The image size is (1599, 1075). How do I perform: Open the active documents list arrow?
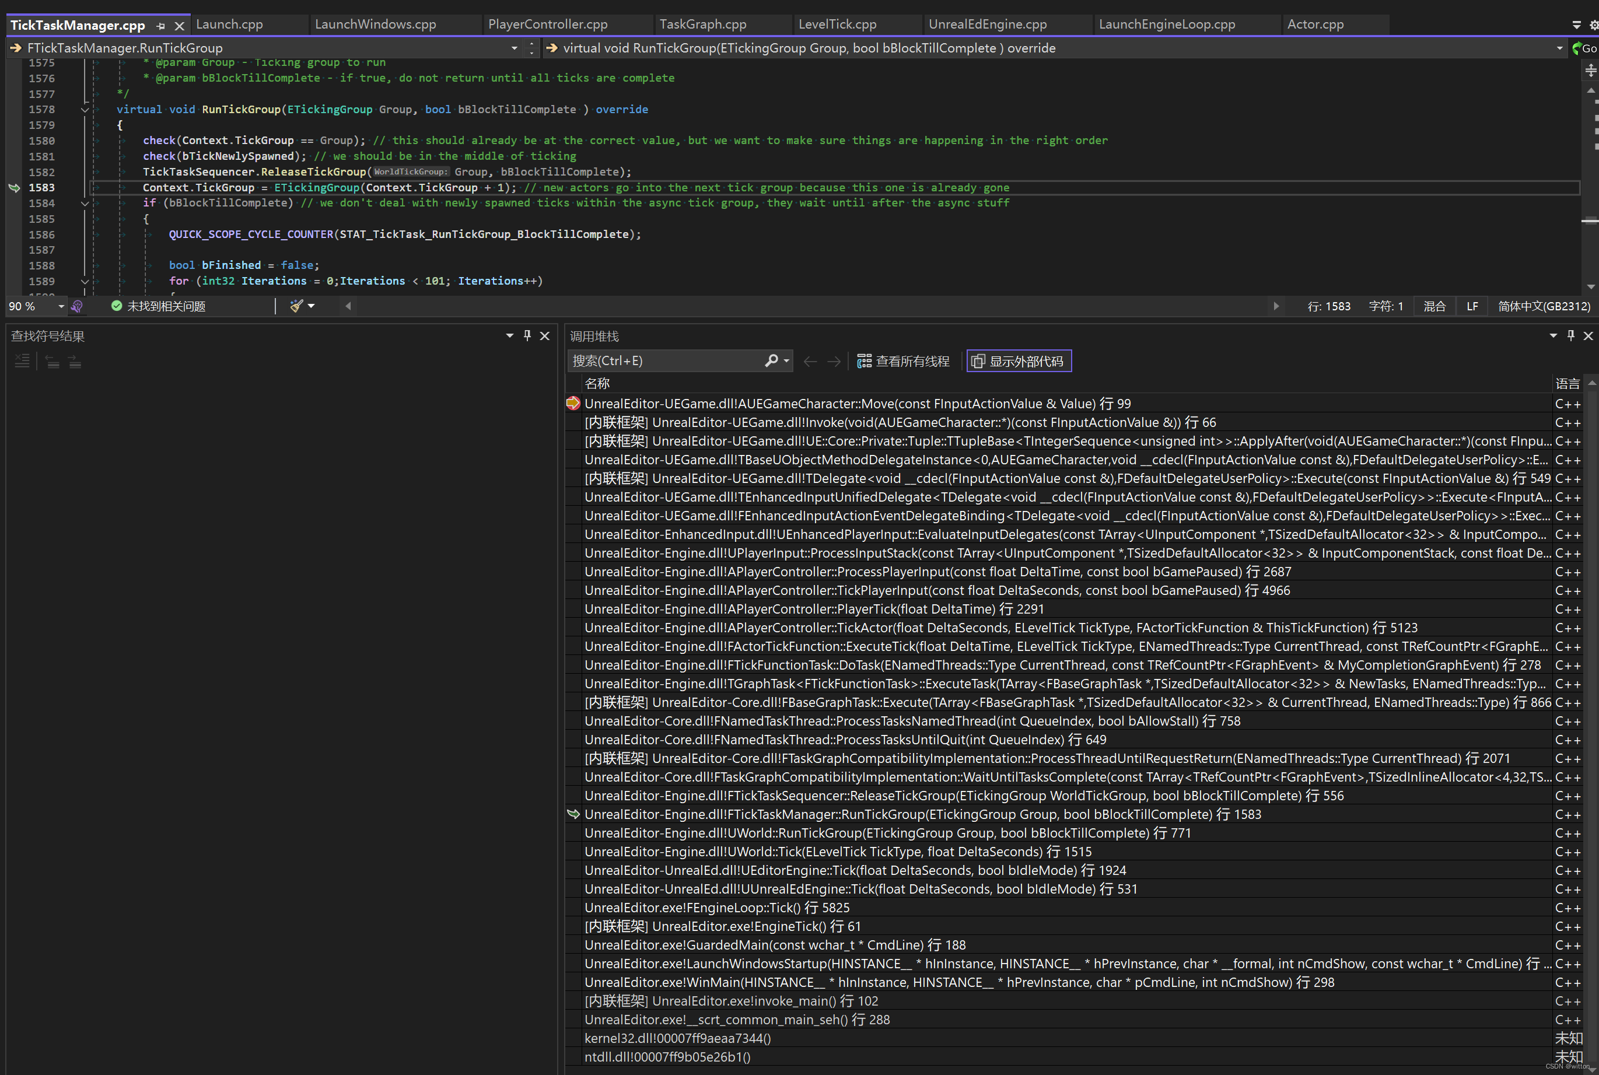(x=1576, y=24)
